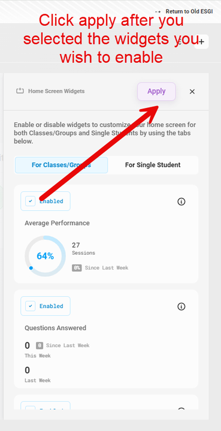Click the 27 Sessions count
Image resolution: width=221 pixels, height=431 pixels.
point(83,249)
